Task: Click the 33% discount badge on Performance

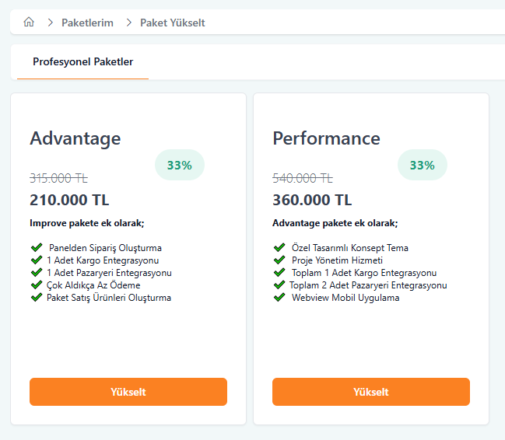Action: click(422, 165)
